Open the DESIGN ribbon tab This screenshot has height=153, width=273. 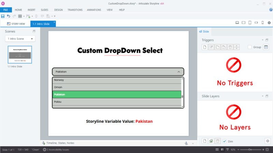58,10
